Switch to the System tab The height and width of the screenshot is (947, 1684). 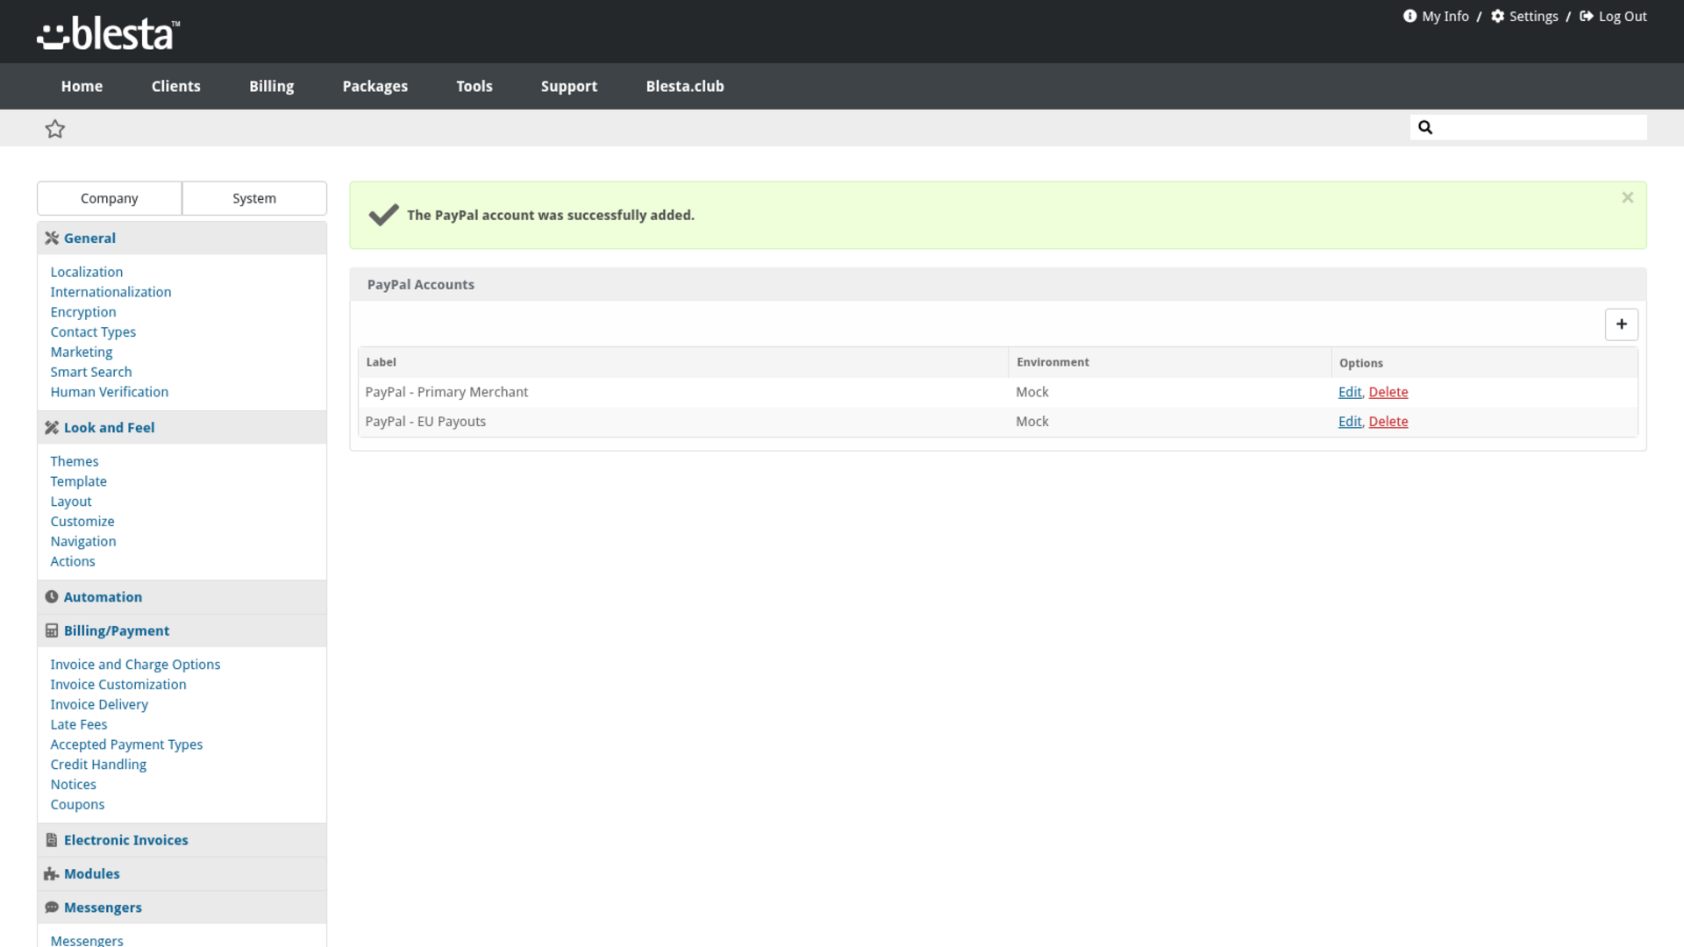[x=254, y=198]
